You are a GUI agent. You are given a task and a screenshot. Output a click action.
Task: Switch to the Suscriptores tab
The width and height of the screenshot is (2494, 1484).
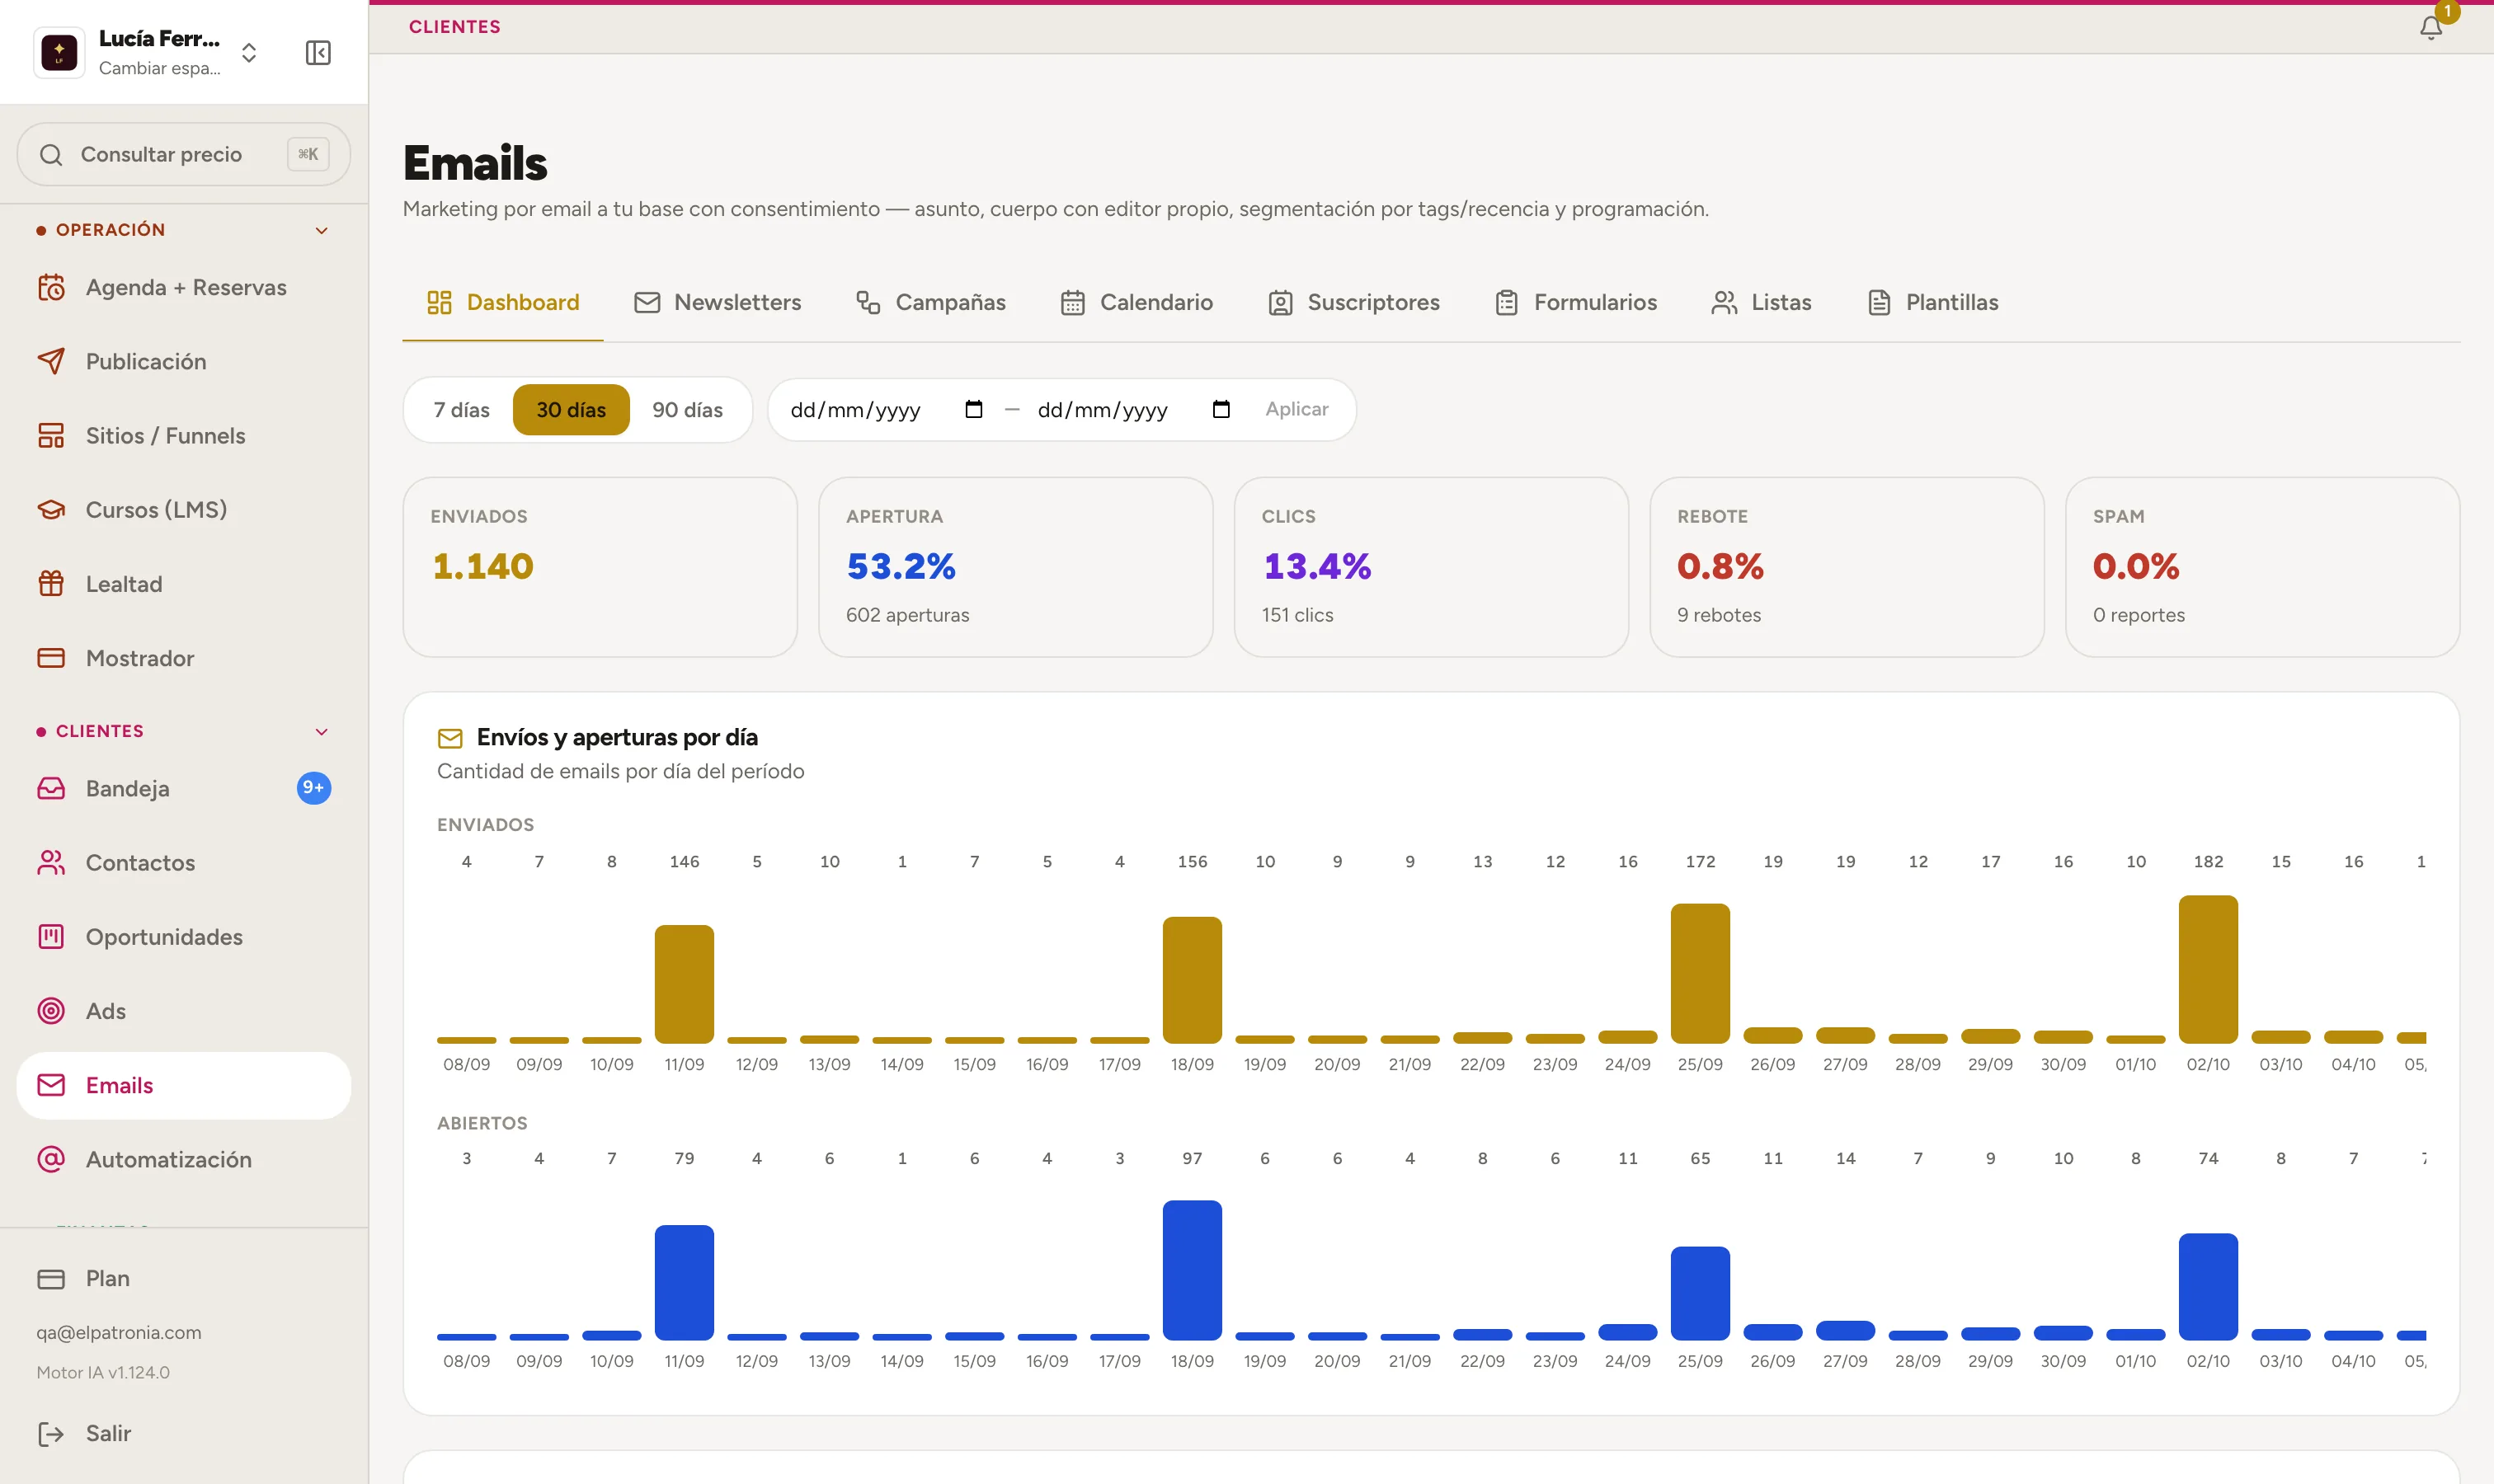pos(1353,303)
